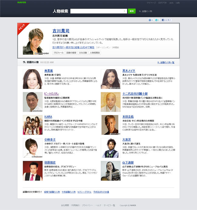Viewport: 197px width, 210px height.
Task: Click the 市川團十郎 portrait thumbnail
Action: click(x=111, y=102)
